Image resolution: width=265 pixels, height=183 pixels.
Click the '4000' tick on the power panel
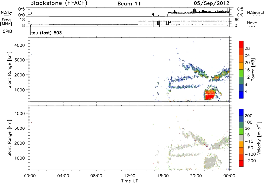(19, 45)
